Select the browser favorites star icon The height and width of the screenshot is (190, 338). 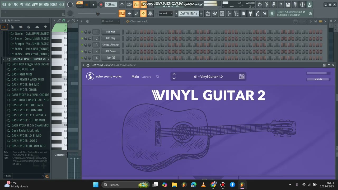pyautogui.click(x=45, y=27)
